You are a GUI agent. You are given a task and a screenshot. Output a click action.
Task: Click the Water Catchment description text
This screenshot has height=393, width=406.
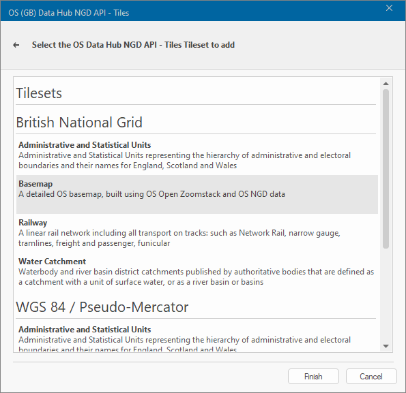point(196,277)
